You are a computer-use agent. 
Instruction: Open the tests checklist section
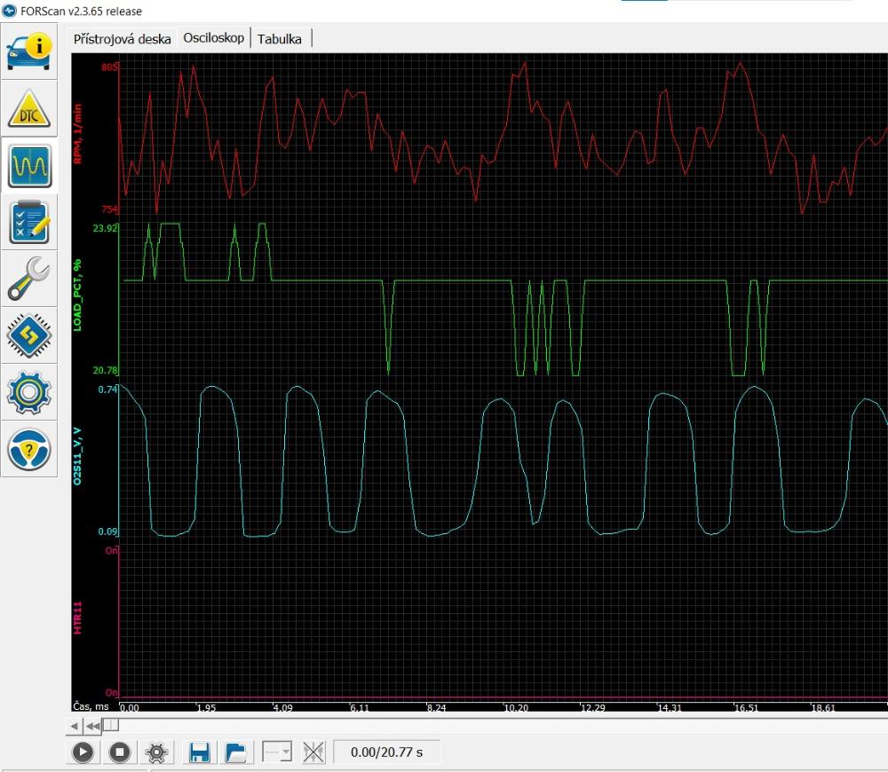point(29,222)
